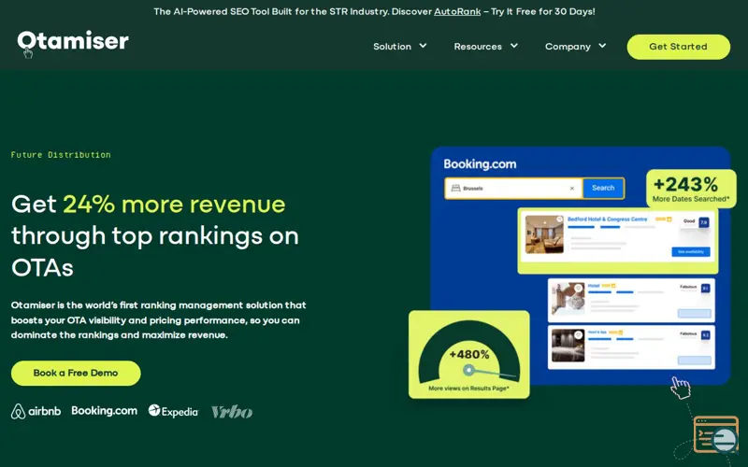The image size is (748, 467).
Task: Click the Airbnb logo
Action: pos(36,411)
